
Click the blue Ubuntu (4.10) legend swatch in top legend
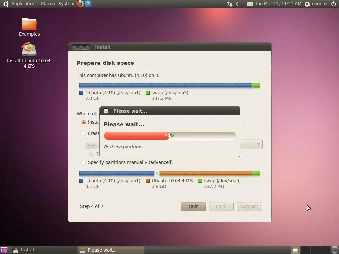coord(81,93)
